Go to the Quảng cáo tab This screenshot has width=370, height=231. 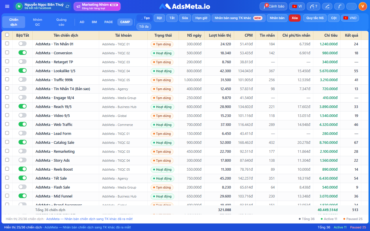pos(61,22)
